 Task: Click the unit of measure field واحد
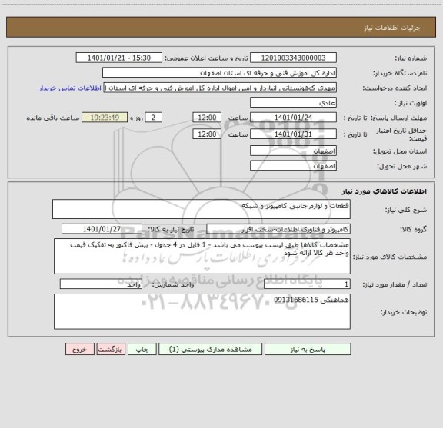tap(101, 284)
